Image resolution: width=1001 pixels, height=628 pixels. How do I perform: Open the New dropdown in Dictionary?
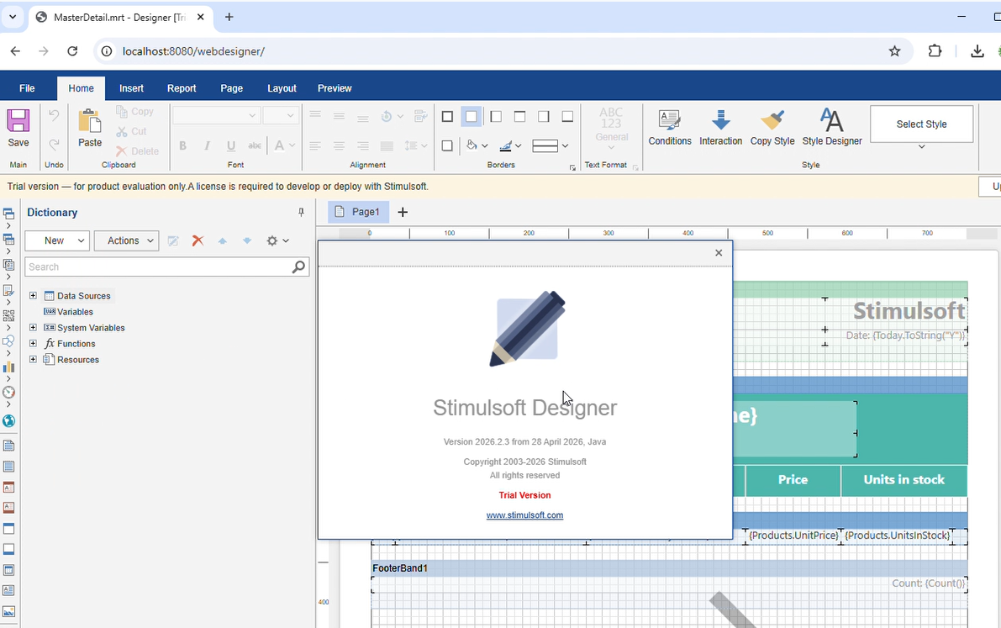click(57, 240)
